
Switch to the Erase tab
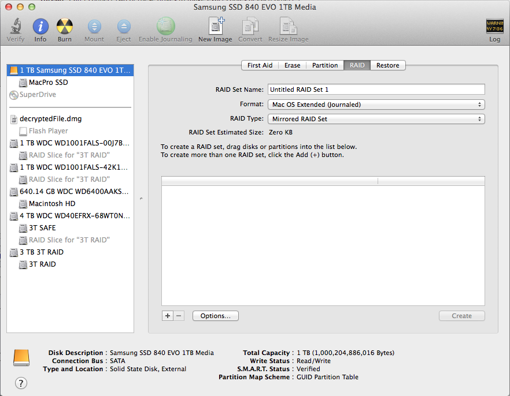click(x=293, y=65)
